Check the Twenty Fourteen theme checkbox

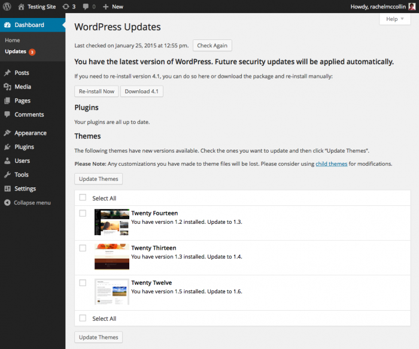pos(83,213)
